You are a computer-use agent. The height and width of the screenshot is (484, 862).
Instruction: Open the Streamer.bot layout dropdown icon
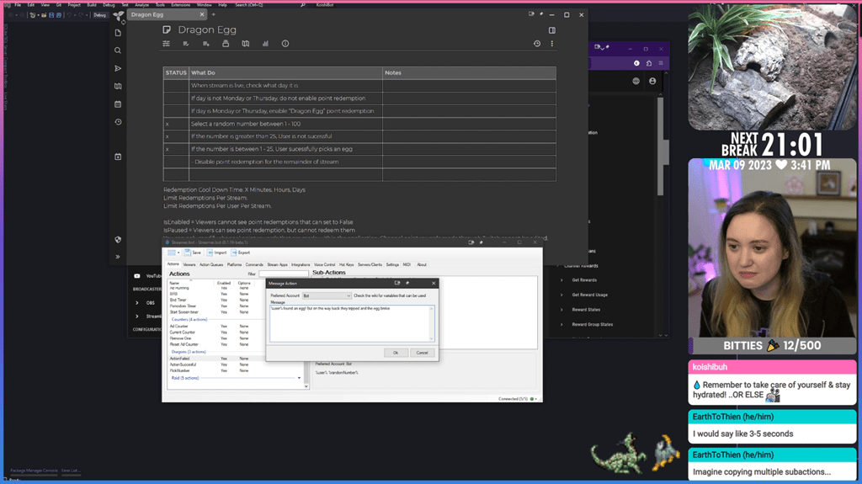(173, 253)
